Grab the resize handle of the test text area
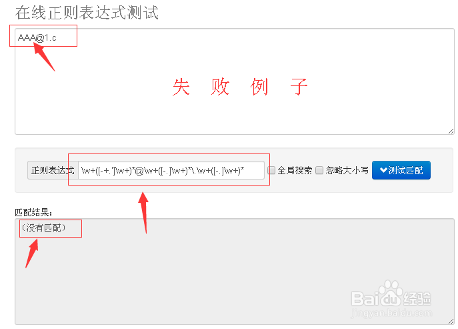This screenshot has width=458, height=329. (x=451, y=131)
